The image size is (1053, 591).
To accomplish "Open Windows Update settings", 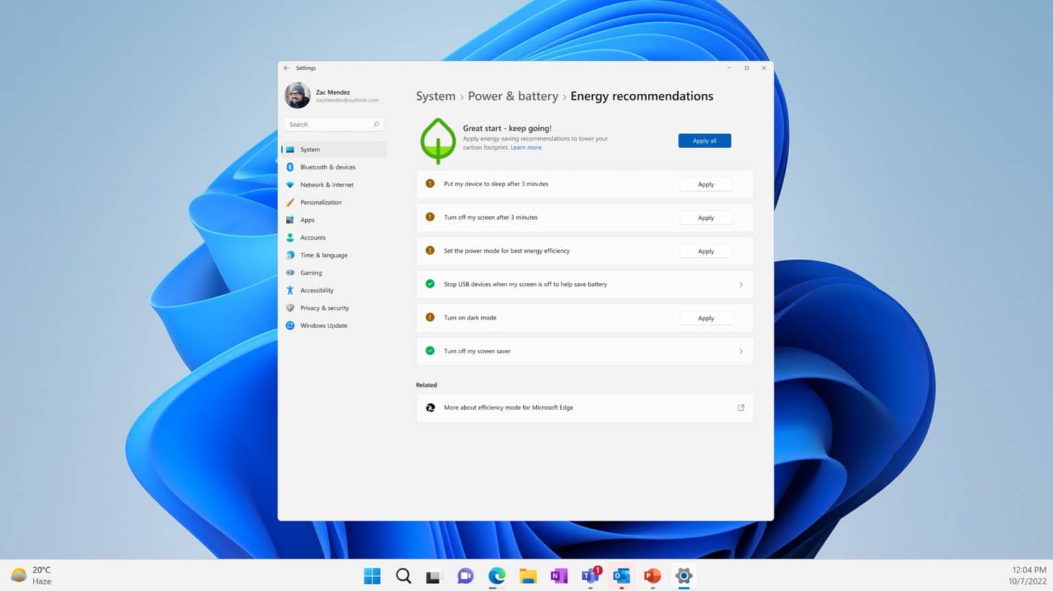I will (323, 325).
